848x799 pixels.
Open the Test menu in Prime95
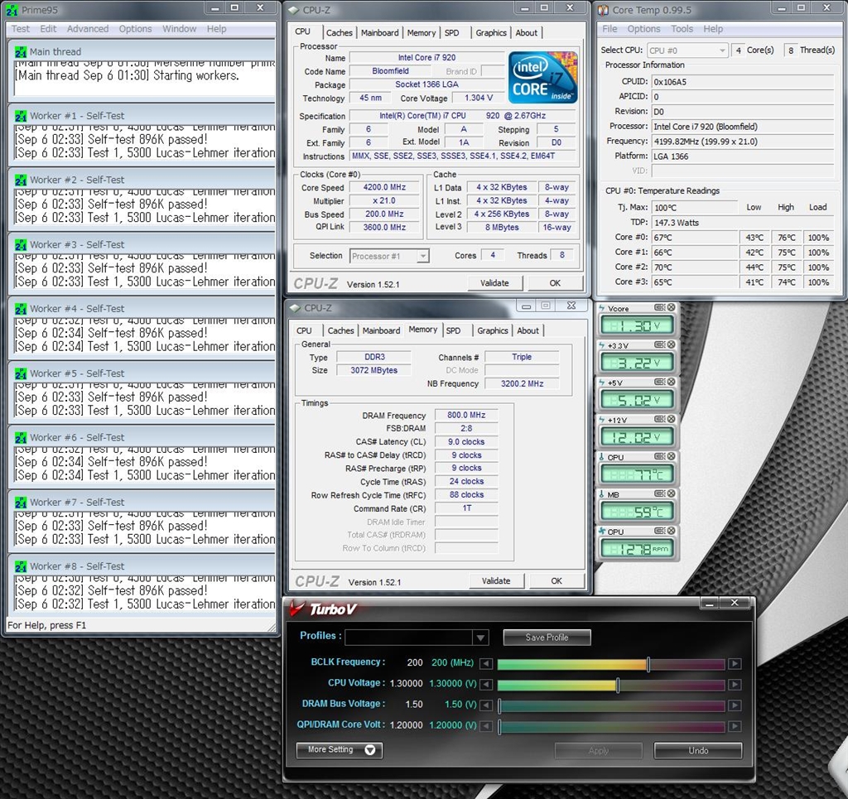[21, 29]
